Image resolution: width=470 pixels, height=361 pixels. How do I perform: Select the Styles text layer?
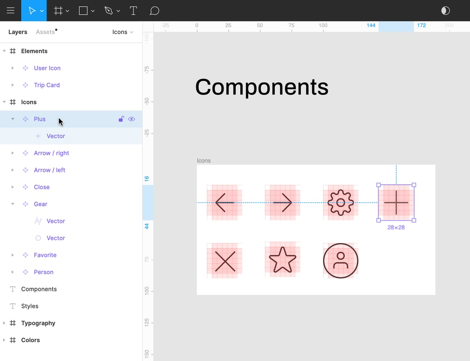point(30,306)
